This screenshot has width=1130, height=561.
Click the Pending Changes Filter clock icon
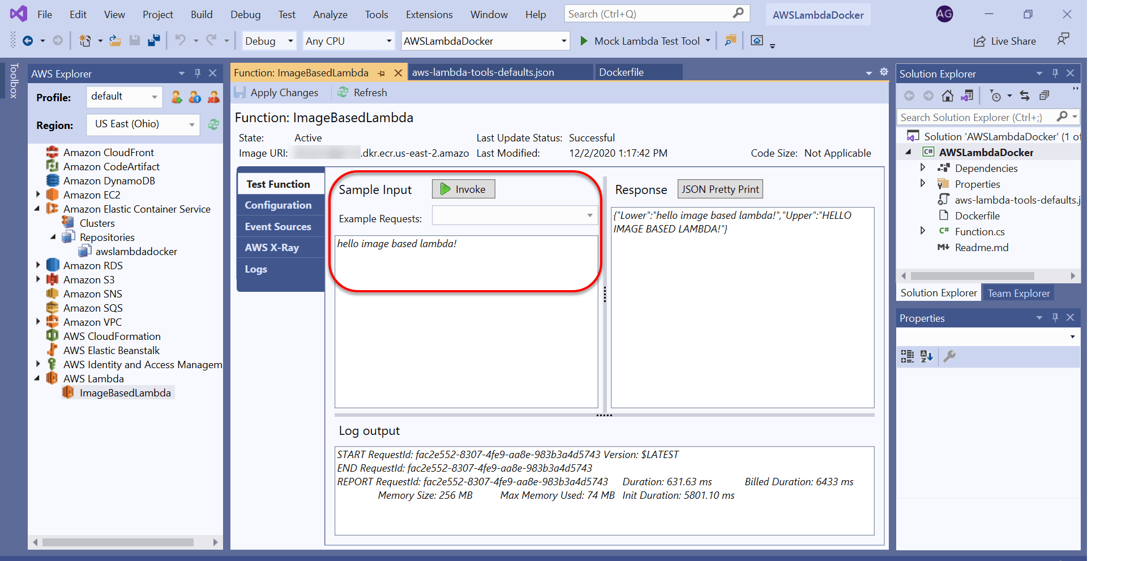coord(995,96)
